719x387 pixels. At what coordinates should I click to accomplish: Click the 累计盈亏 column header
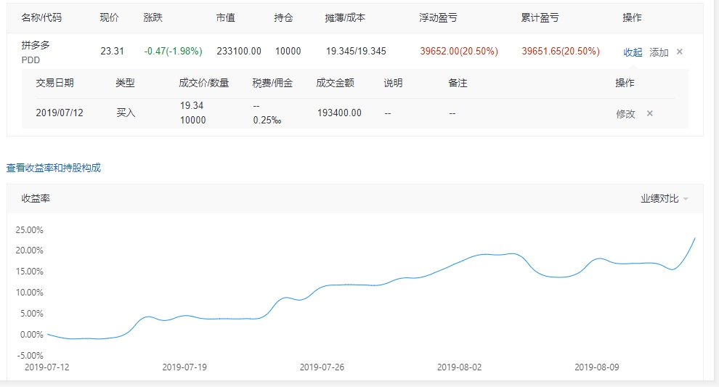(540, 17)
